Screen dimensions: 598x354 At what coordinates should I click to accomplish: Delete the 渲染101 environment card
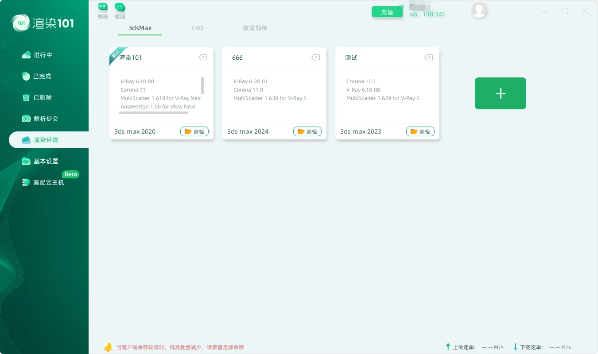coord(202,58)
